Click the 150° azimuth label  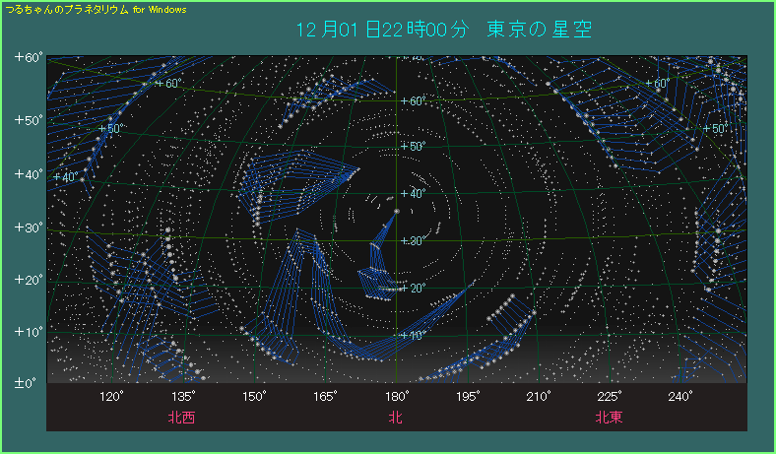[x=254, y=396]
